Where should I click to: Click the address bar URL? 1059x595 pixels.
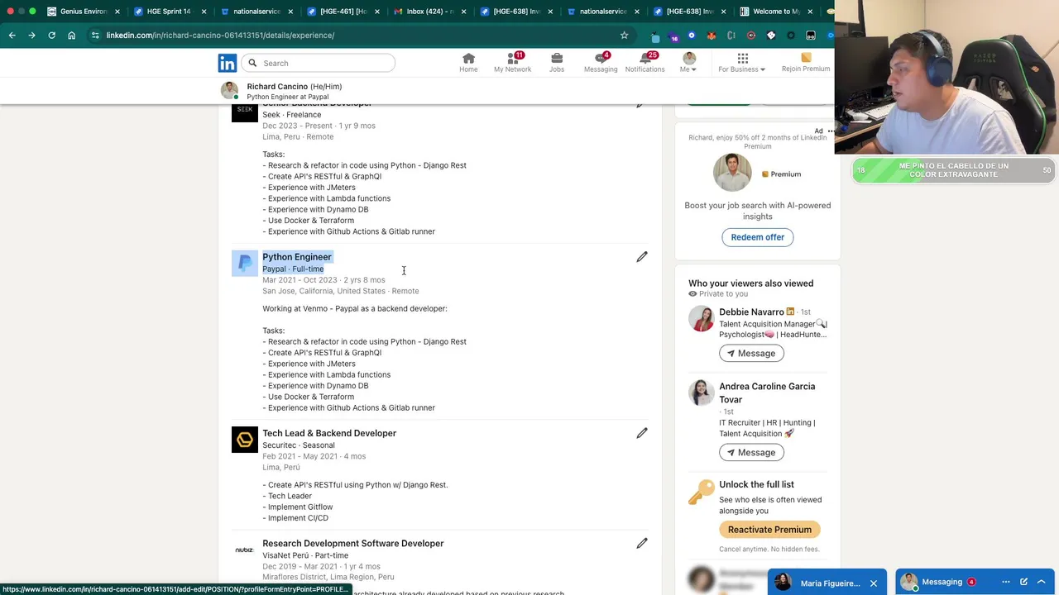[220, 36]
